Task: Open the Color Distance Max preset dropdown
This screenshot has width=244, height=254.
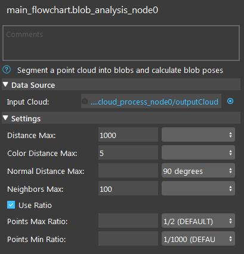Action: click(x=198, y=152)
